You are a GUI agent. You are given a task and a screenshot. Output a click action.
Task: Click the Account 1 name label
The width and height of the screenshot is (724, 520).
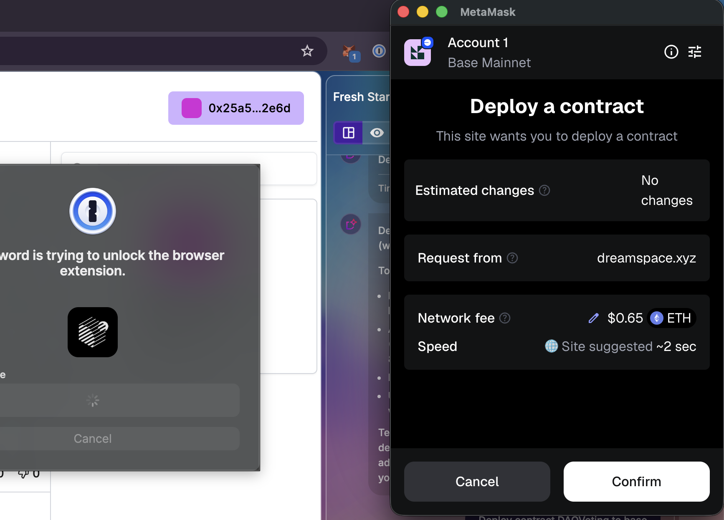tap(478, 43)
